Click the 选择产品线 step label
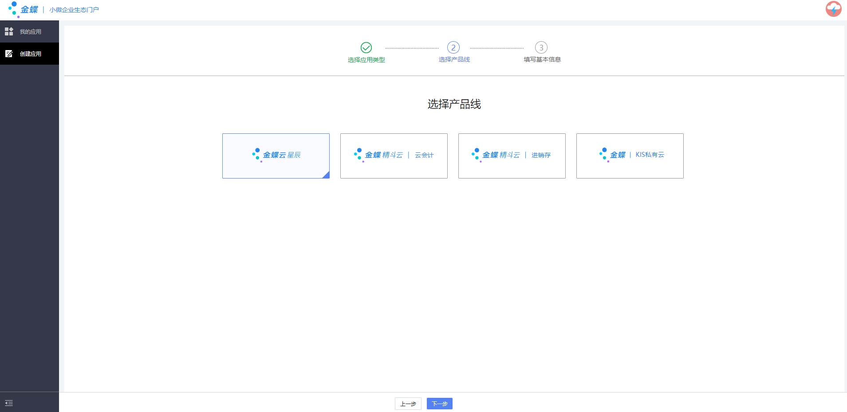 tap(454, 59)
